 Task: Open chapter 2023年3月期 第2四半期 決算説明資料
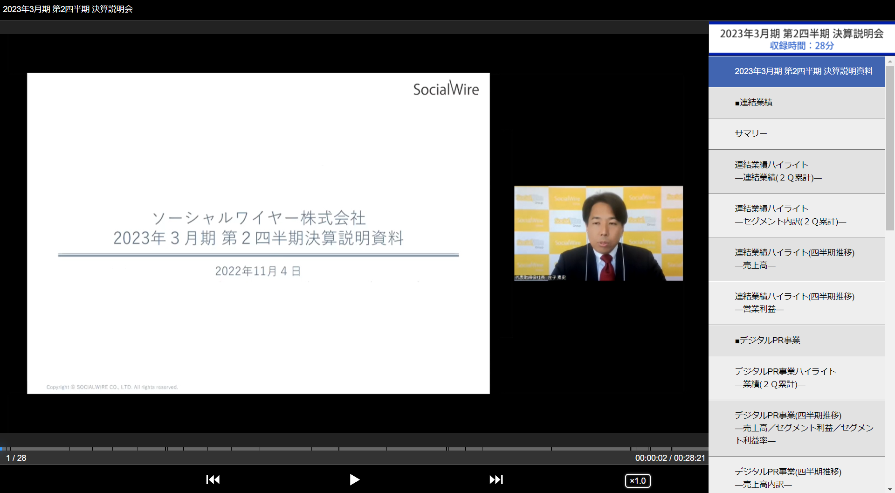[797, 71]
